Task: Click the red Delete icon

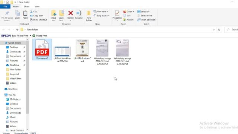Action: pyautogui.click(x=71, y=13)
